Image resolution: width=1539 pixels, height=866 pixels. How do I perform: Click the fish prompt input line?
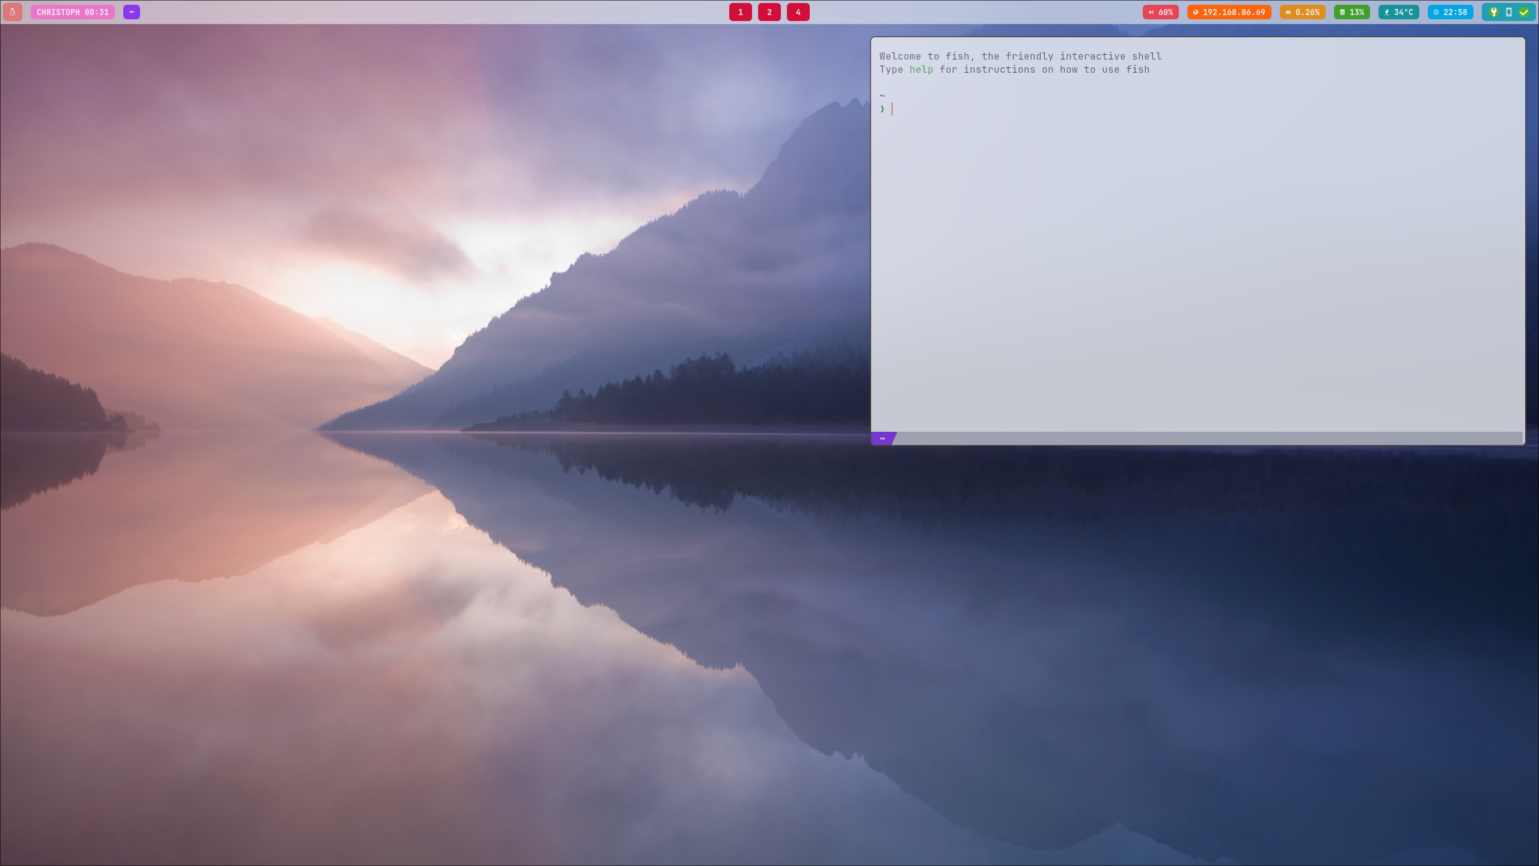(1022, 109)
